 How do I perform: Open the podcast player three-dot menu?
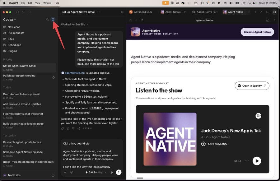[247, 161]
